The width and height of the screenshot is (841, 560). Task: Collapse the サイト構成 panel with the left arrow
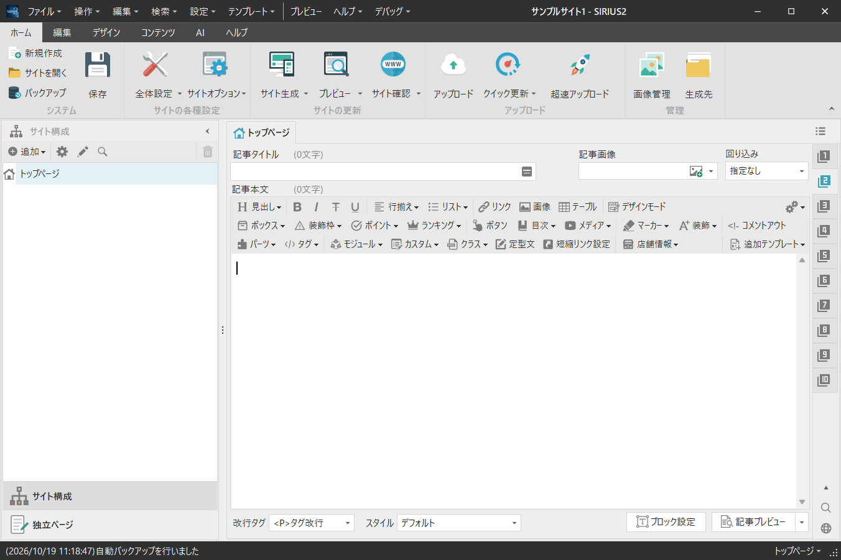pyautogui.click(x=207, y=131)
